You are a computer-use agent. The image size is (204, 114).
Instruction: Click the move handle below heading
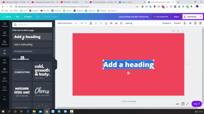(x=128, y=73)
